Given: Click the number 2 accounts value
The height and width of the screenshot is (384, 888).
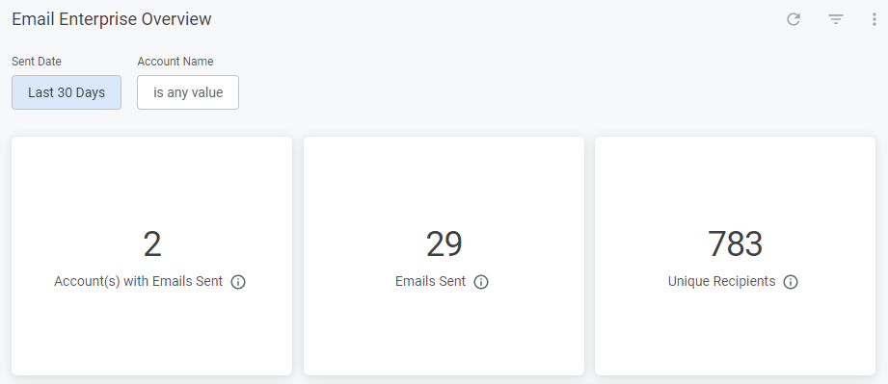Looking at the screenshot, I should click(151, 243).
